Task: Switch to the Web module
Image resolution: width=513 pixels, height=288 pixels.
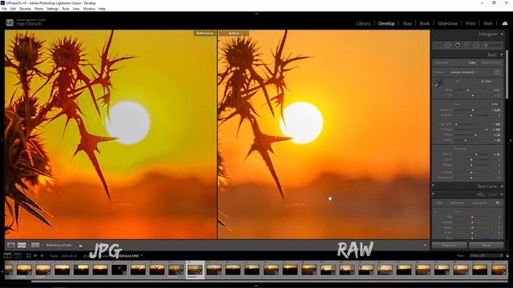Action: coord(487,23)
